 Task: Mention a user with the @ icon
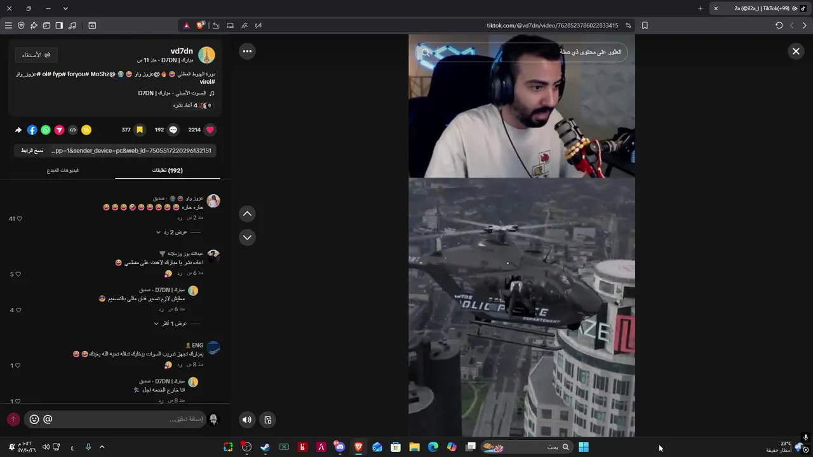click(x=48, y=420)
